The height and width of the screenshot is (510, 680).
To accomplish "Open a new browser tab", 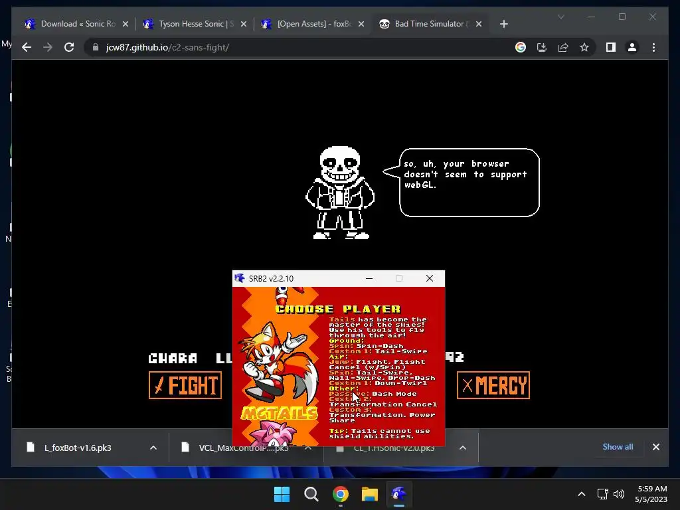I will click(x=503, y=24).
